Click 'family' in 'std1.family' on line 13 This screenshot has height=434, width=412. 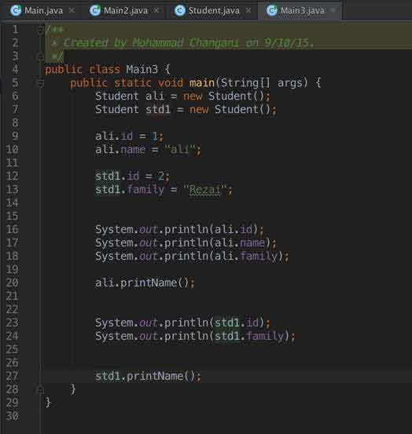point(145,190)
